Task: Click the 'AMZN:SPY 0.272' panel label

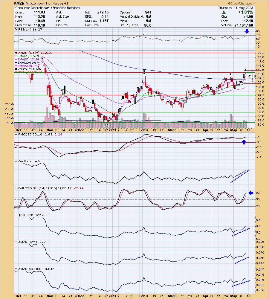Action: click(x=32, y=242)
